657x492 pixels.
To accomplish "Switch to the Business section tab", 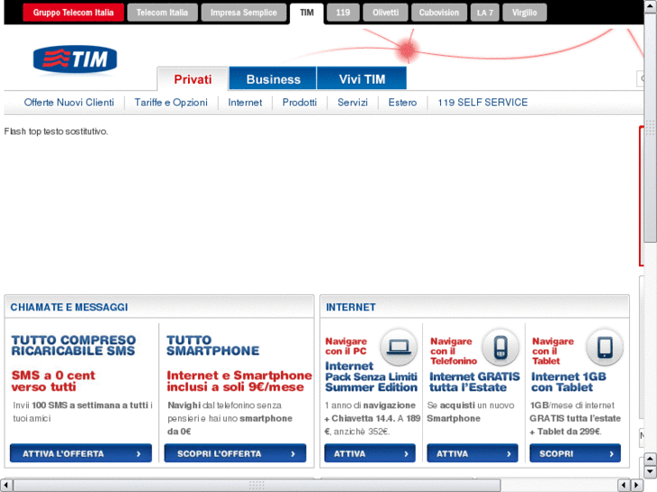I will tap(273, 79).
